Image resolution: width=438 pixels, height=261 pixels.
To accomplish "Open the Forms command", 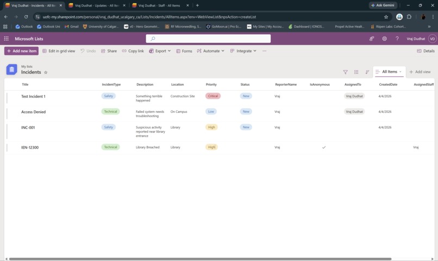I will tap(184, 51).
